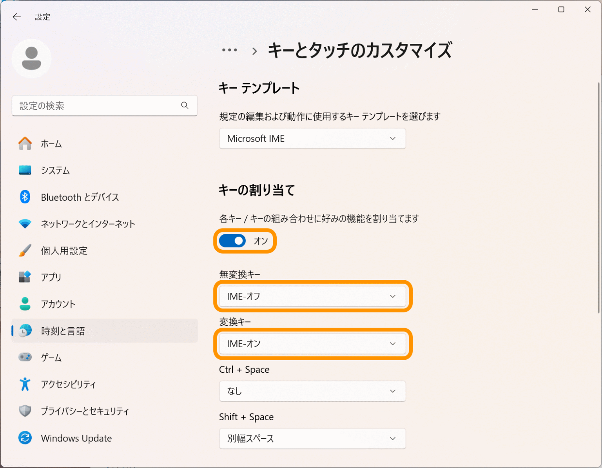Open ホーム via the house icon

(x=25, y=143)
